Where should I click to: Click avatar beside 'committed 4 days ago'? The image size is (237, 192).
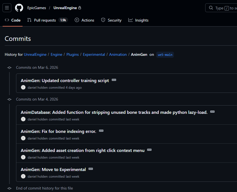click(23, 87)
